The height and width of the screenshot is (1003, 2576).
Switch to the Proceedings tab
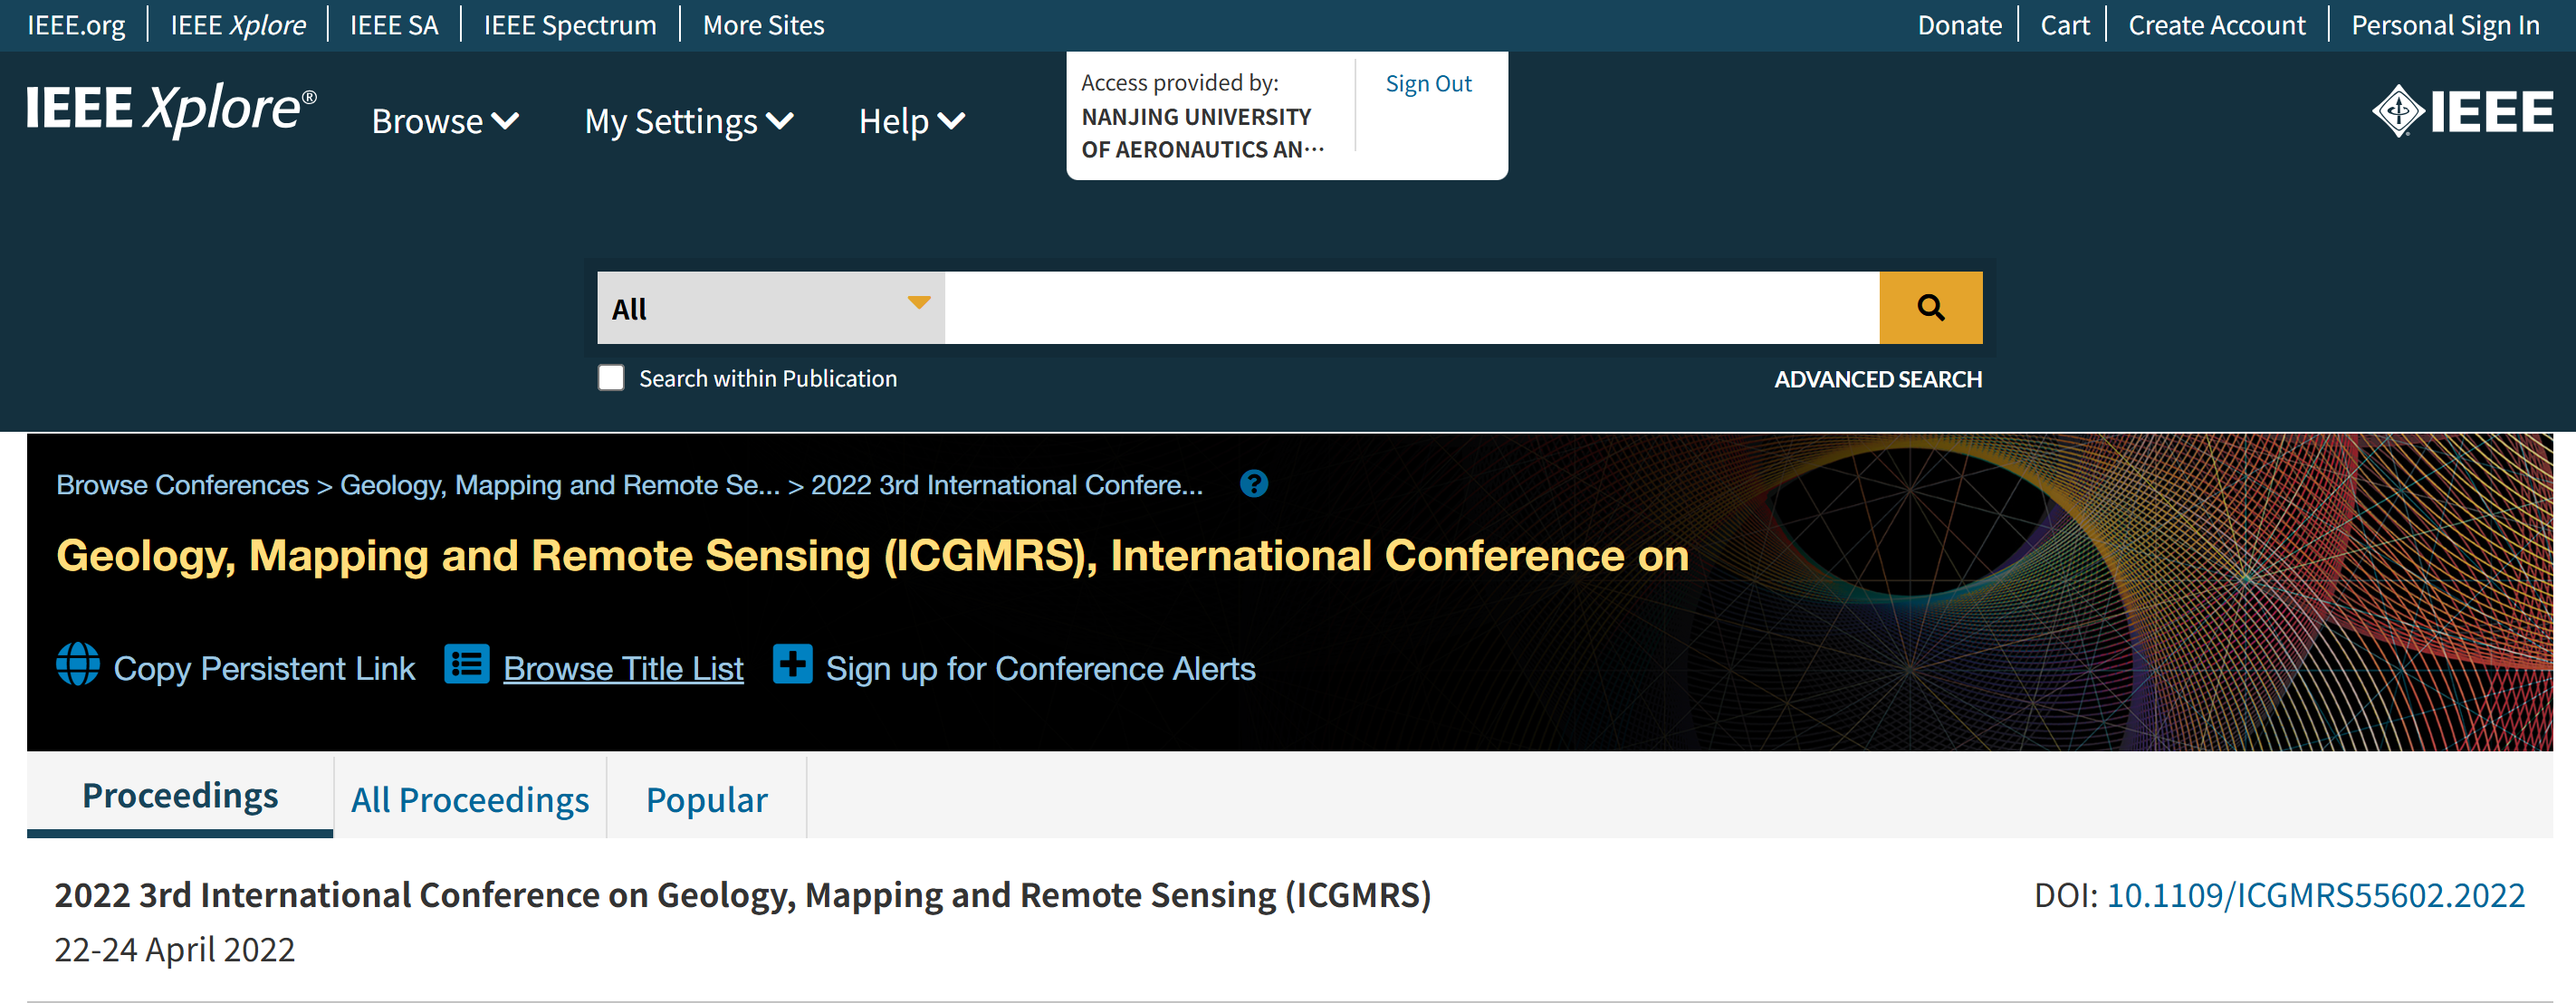180,795
